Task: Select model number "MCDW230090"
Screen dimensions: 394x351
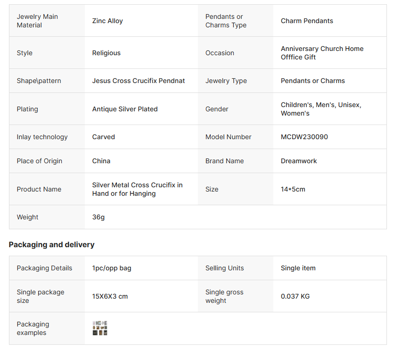Action: tap(304, 137)
